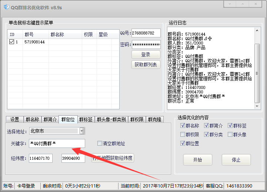Image resolution: width=267 pixels, height=192 pixels.
Task: Click the log scrollbar up arrow
Action: 257,30
